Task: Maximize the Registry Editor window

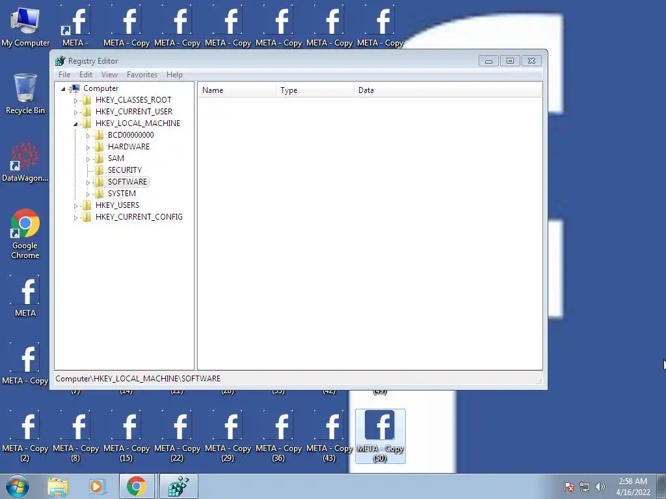Action: pos(510,61)
